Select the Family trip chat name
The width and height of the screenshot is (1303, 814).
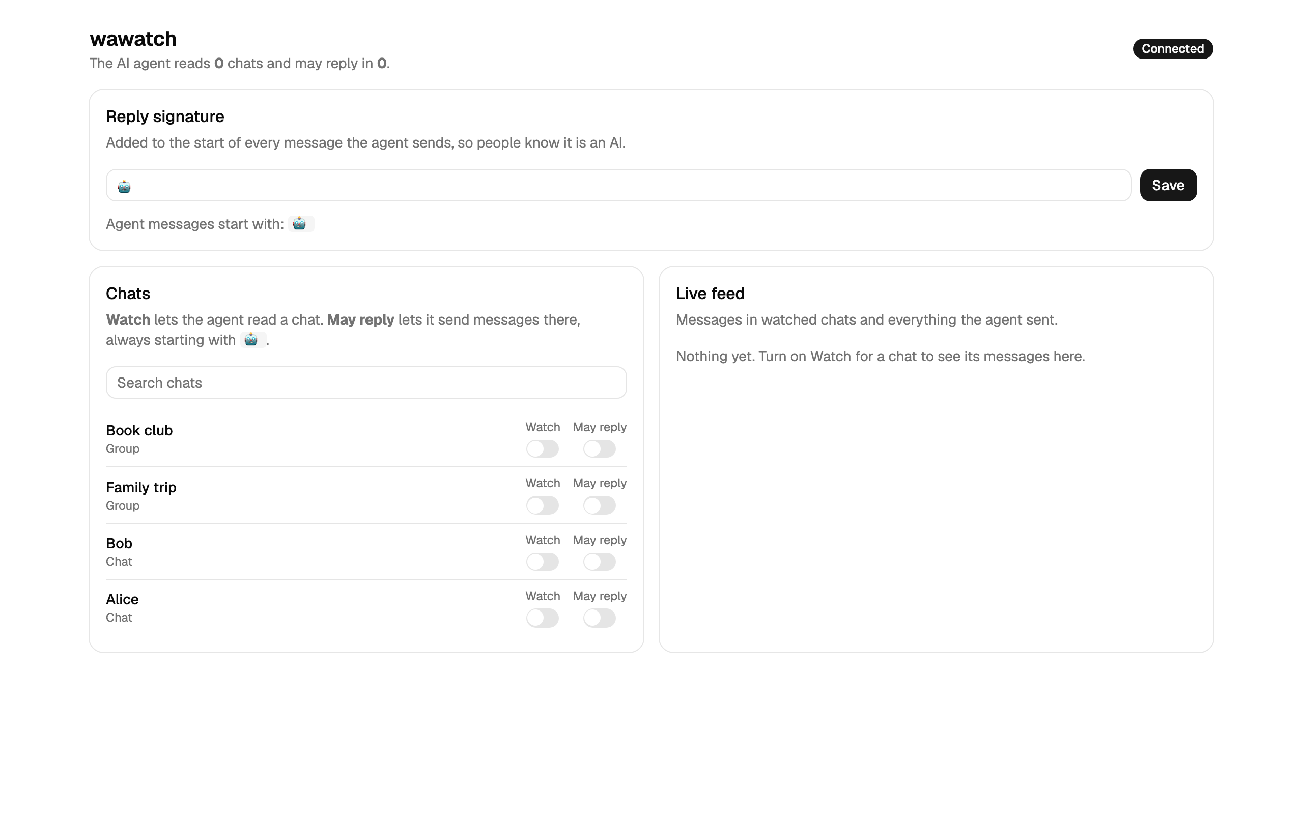coord(141,487)
